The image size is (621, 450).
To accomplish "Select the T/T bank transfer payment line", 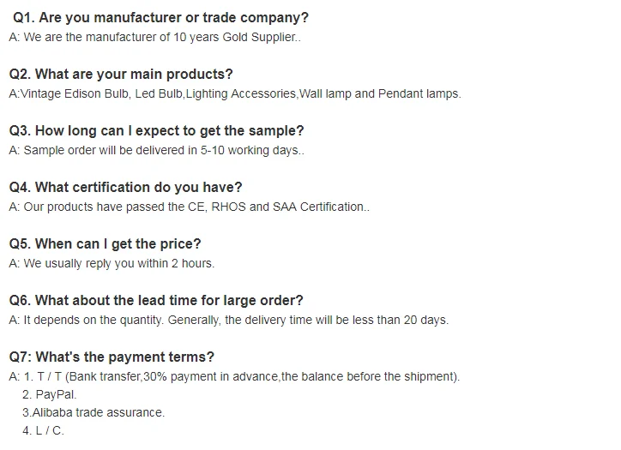I will pos(234,376).
